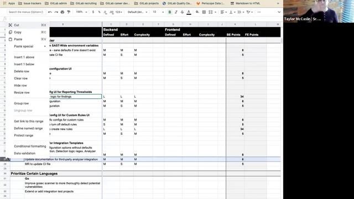
Task: Open Data validation
Action: (27, 153)
